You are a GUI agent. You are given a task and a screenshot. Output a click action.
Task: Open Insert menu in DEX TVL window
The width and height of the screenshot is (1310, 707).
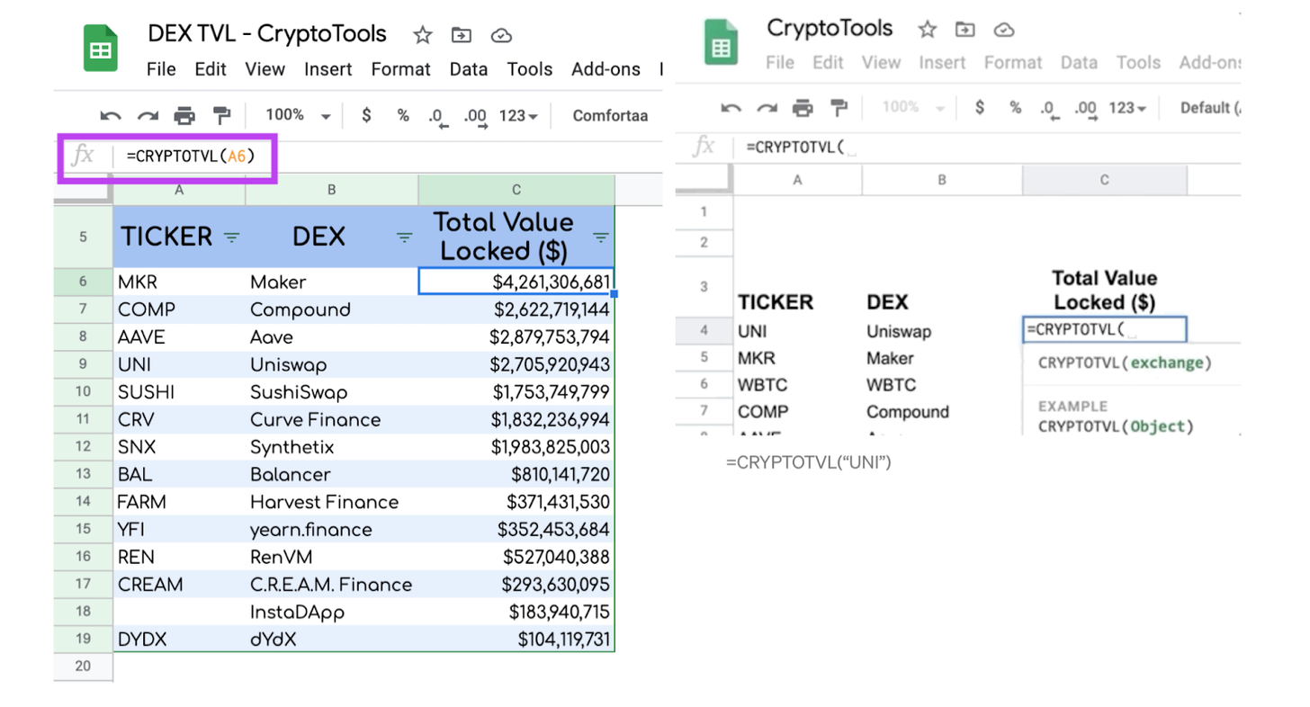coord(328,69)
